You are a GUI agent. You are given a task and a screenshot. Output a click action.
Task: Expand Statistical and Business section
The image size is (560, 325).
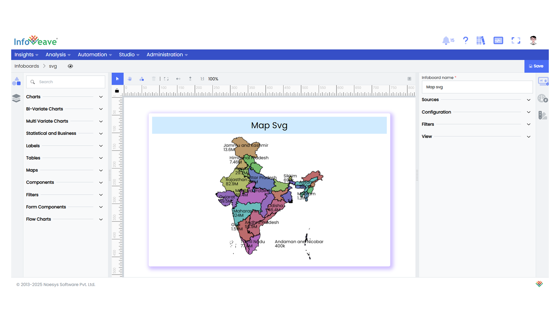[65, 133]
